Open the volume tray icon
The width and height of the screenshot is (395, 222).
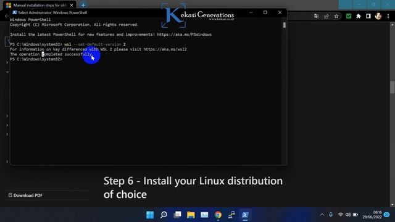coord(348,215)
